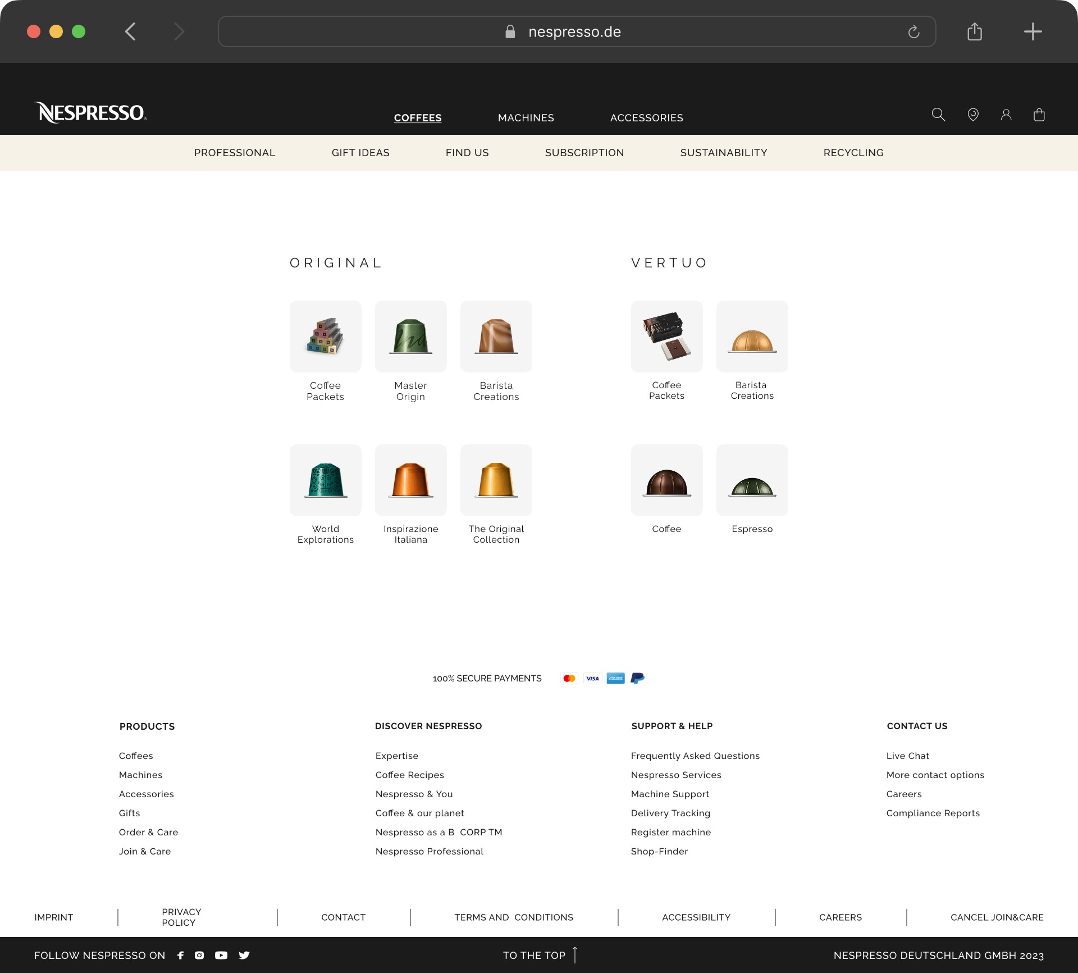
Task: Open the store locator pin icon
Action: [973, 115]
